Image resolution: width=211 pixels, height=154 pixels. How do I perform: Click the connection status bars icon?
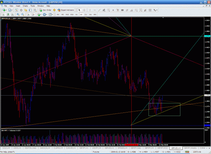(x=187, y=152)
